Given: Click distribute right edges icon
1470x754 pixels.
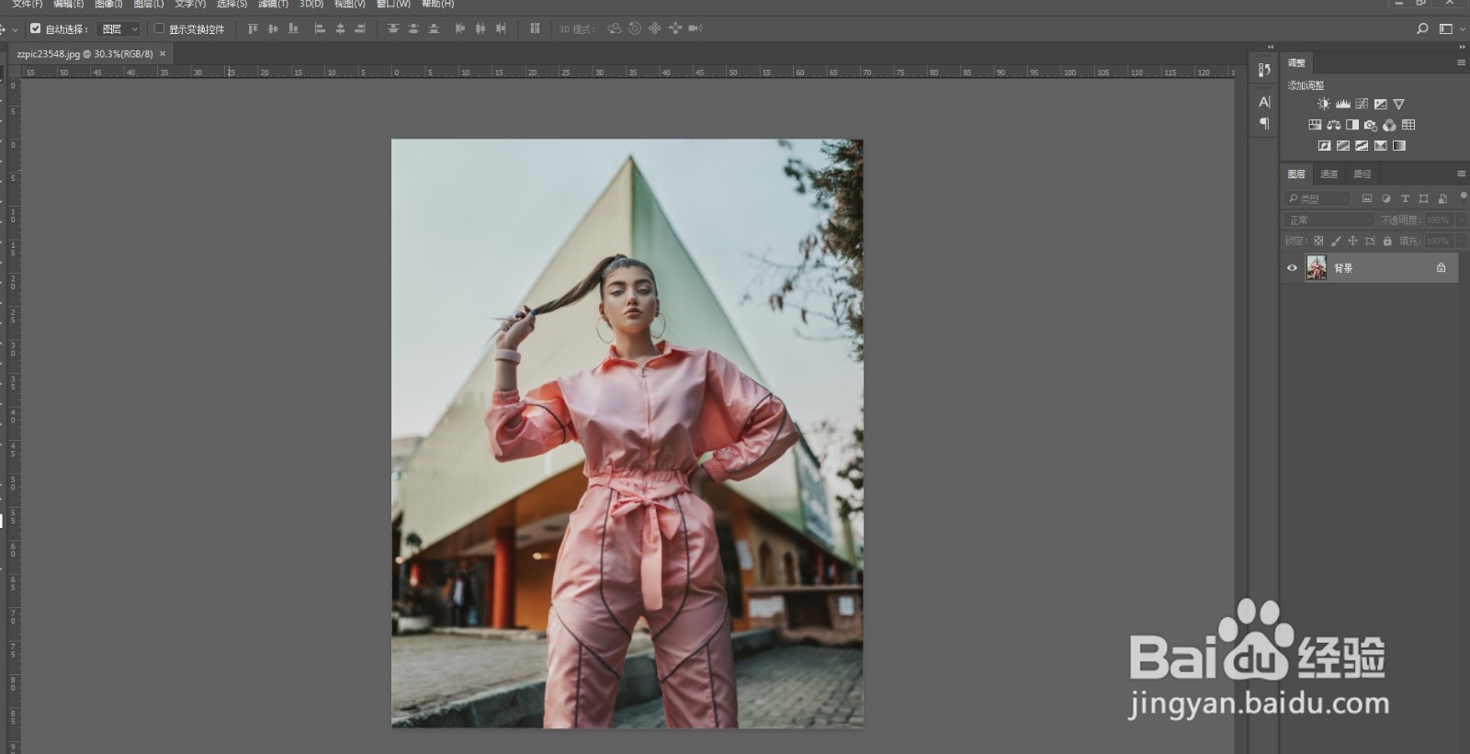Looking at the screenshot, I should pyautogui.click(x=501, y=28).
